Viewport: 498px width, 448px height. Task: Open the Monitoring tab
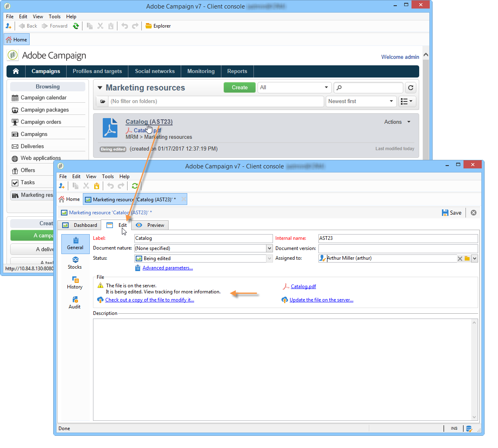click(x=201, y=71)
